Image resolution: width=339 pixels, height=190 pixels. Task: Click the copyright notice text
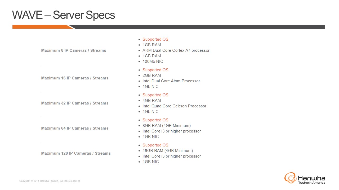[50, 181]
